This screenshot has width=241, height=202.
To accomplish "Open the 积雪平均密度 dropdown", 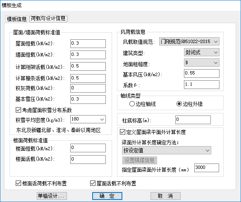I will click(x=88, y=119).
